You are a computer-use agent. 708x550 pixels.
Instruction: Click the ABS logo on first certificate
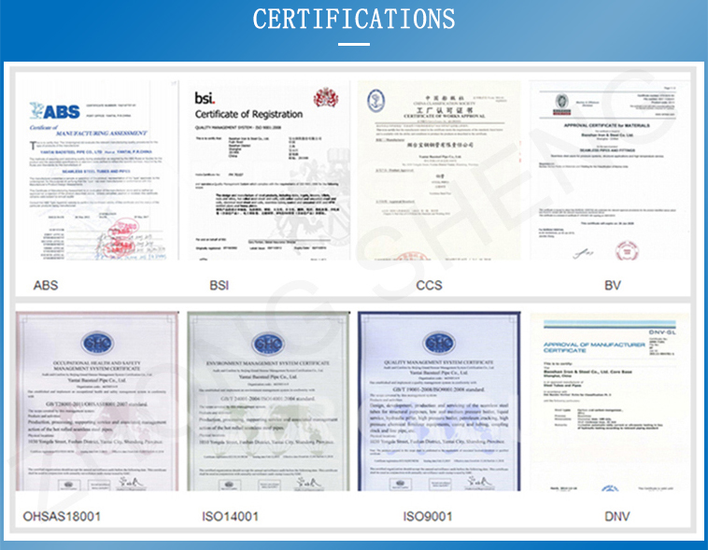(54, 110)
